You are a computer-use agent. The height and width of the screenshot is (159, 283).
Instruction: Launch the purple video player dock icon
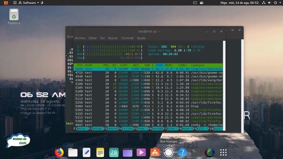tap(141, 152)
